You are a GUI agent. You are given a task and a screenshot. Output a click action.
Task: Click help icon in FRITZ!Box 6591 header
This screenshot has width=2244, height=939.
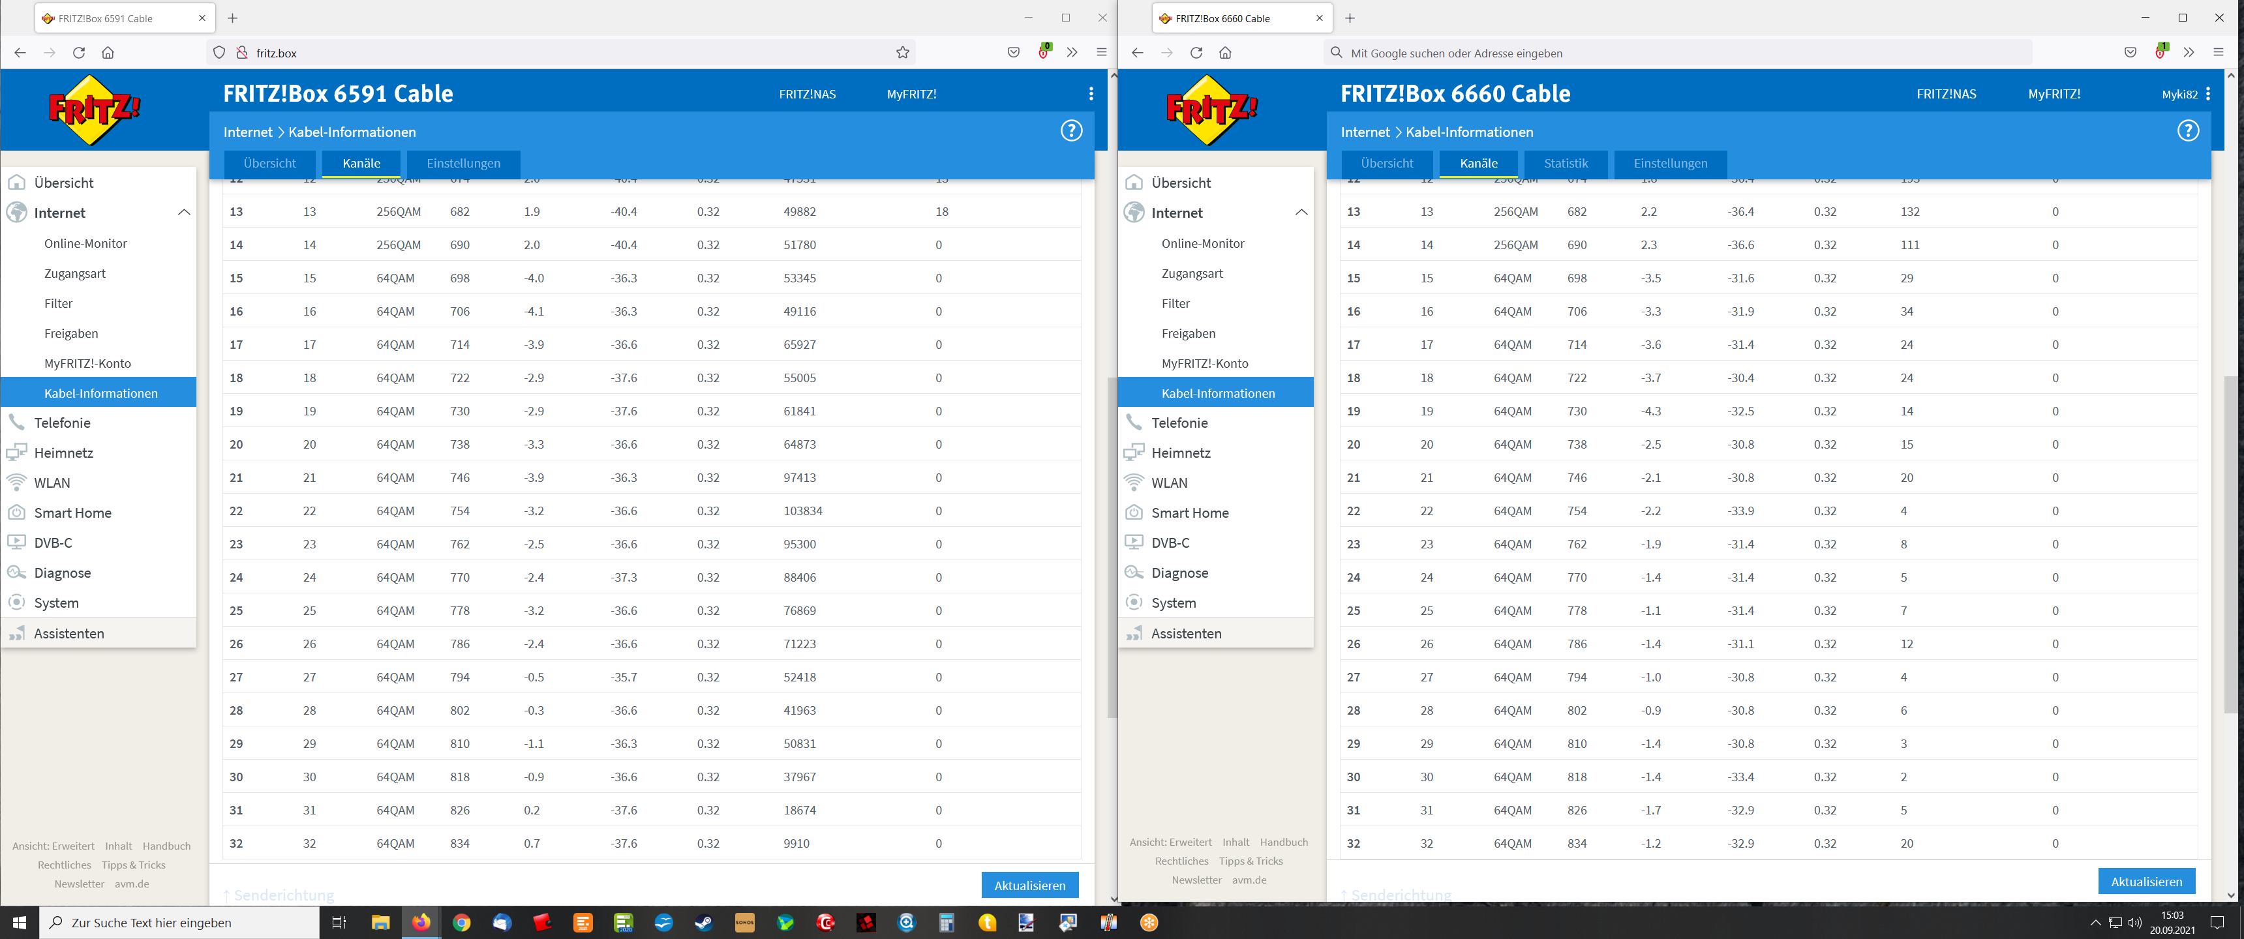click(1070, 130)
